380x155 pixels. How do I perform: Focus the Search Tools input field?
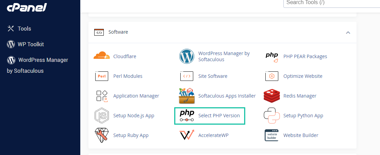(330, 3)
